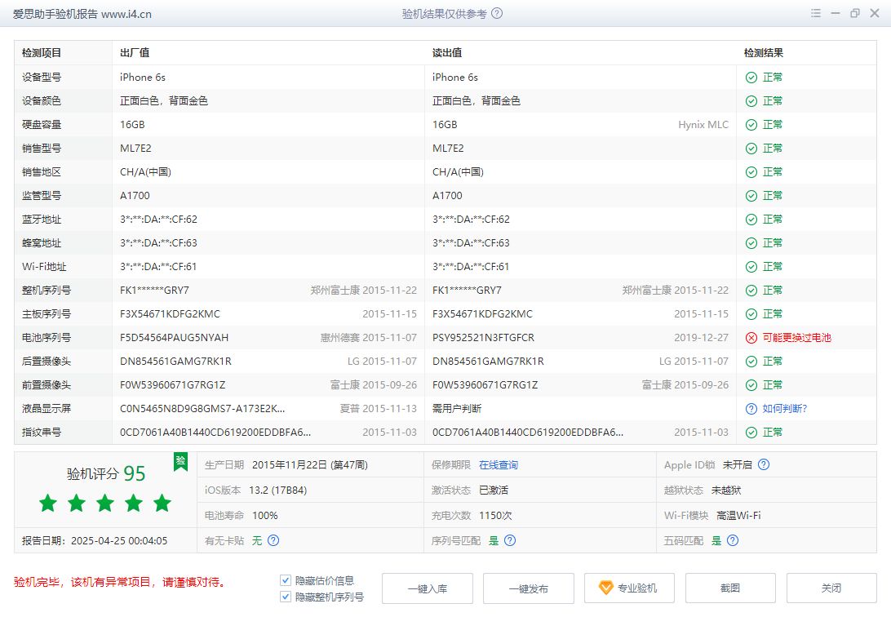The width and height of the screenshot is (891, 617).
Task: Click 需用户判断 text
Action: tap(457, 409)
